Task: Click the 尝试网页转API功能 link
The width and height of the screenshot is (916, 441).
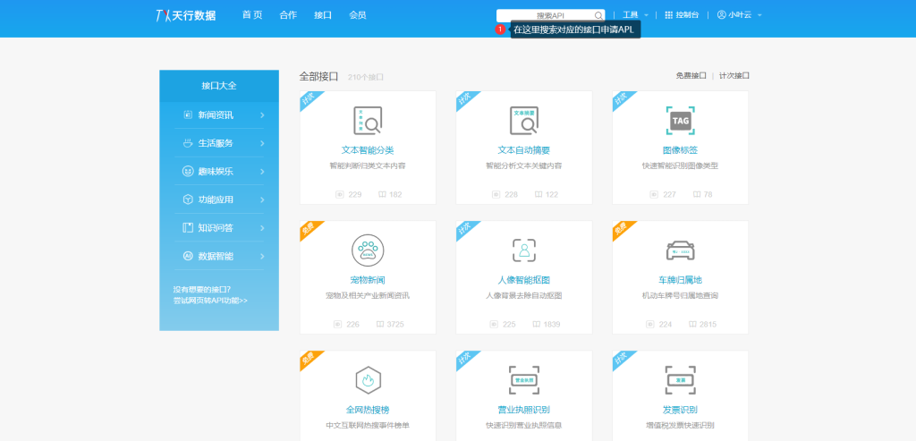Action: coord(210,301)
